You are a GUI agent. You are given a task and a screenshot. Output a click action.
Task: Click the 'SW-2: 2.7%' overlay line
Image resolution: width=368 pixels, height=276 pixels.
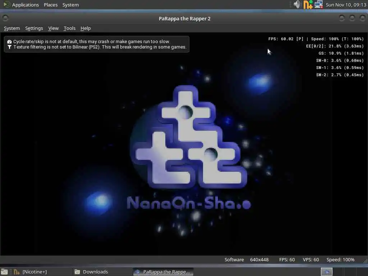coord(340,75)
